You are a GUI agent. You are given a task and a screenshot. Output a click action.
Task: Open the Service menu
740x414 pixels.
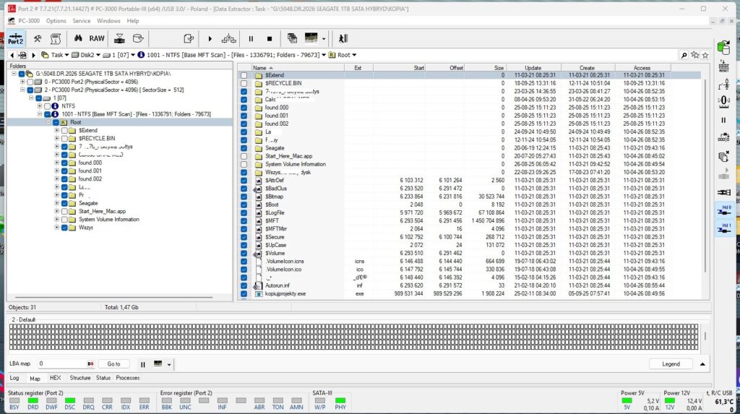[81, 21]
